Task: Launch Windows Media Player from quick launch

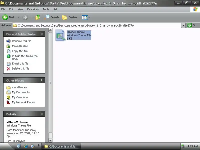Action: click(32, 146)
